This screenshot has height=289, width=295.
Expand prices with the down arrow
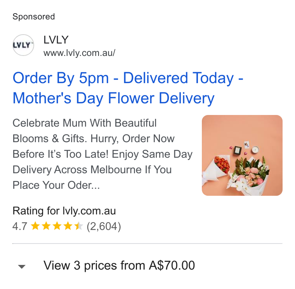click(22, 266)
